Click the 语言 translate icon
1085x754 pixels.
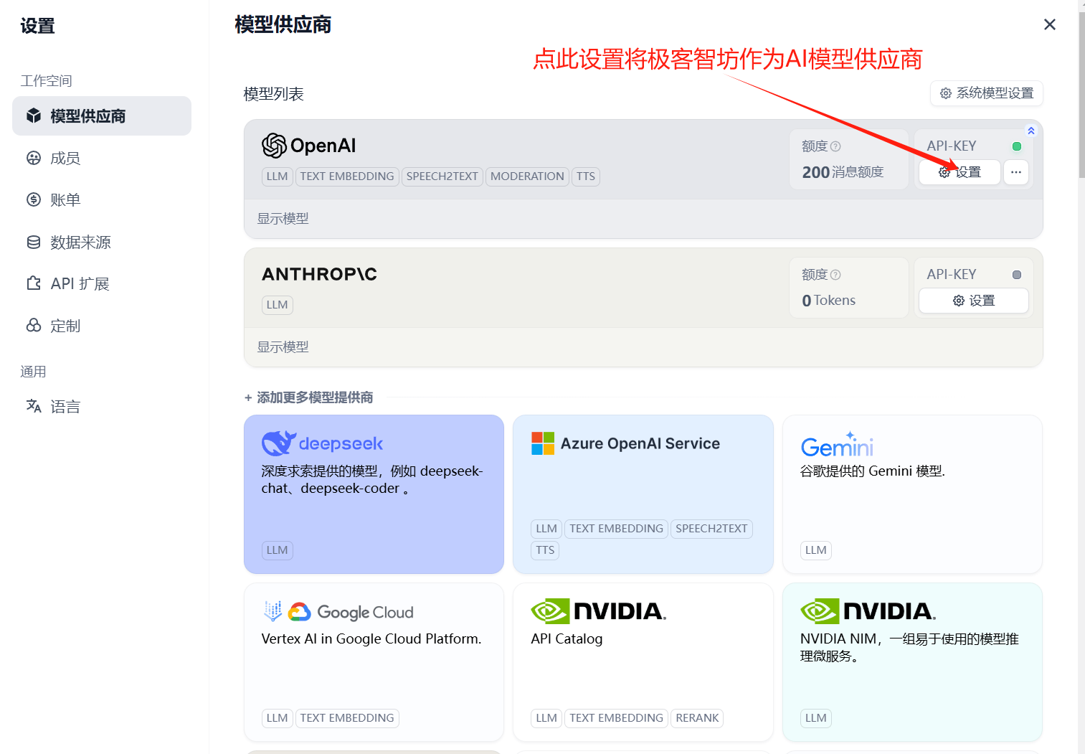pos(34,406)
